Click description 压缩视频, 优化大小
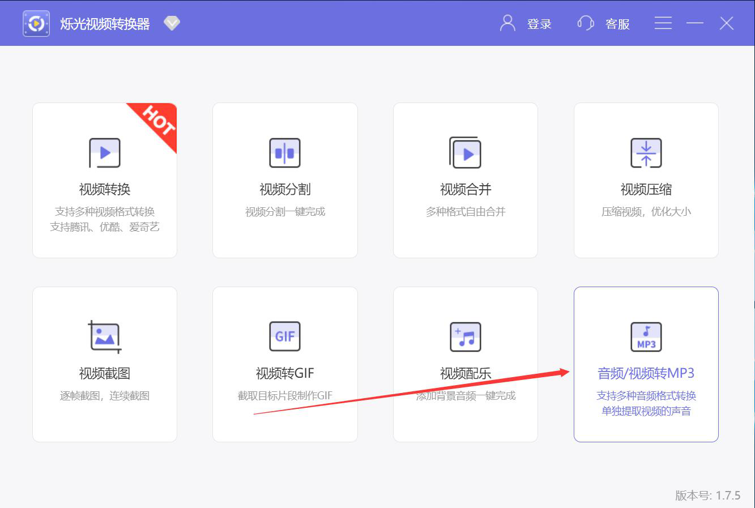The height and width of the screenshot is (508, 755). (646, 212)
